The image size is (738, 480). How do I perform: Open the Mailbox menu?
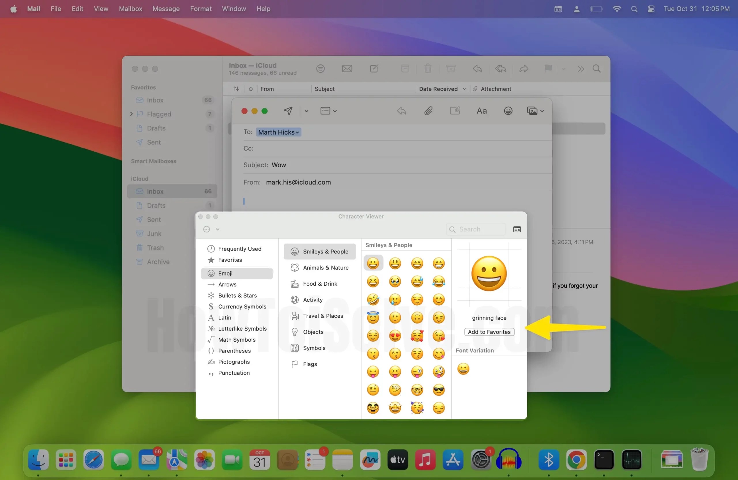(x=130, y=9)
